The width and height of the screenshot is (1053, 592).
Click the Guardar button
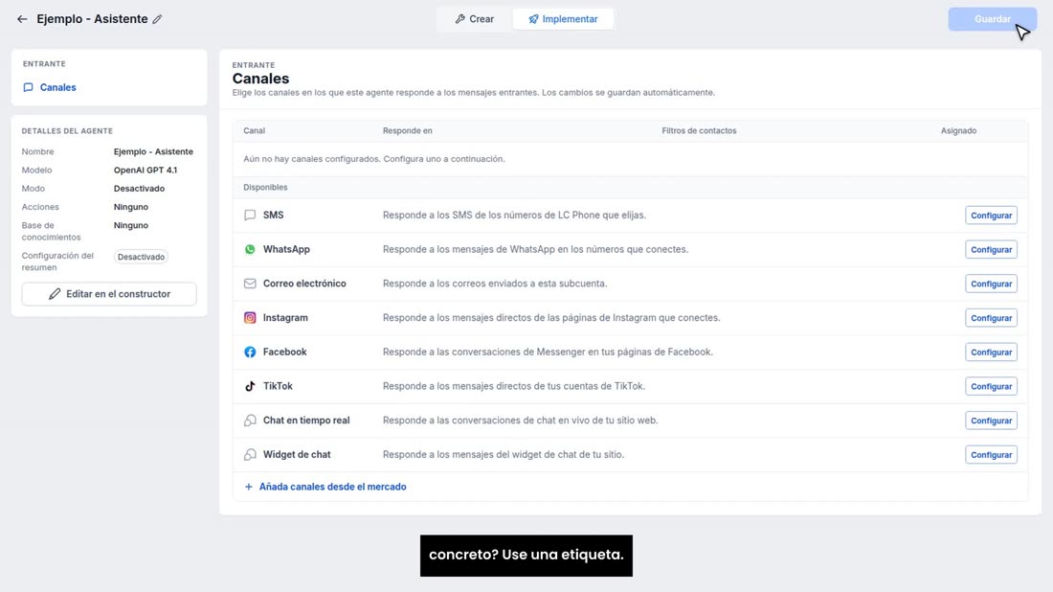click(x=992, y=19)
